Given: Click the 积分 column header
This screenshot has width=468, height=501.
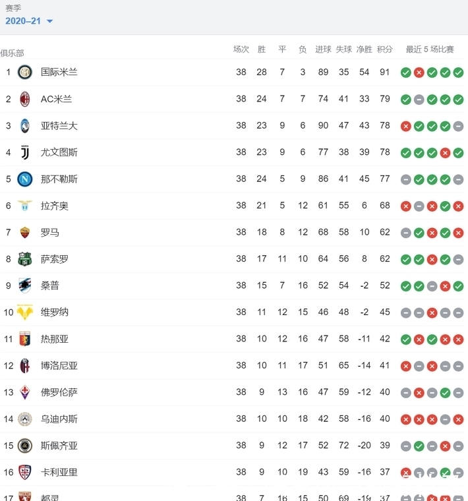Looking at the screenshot, I should (x=385, y=49).
